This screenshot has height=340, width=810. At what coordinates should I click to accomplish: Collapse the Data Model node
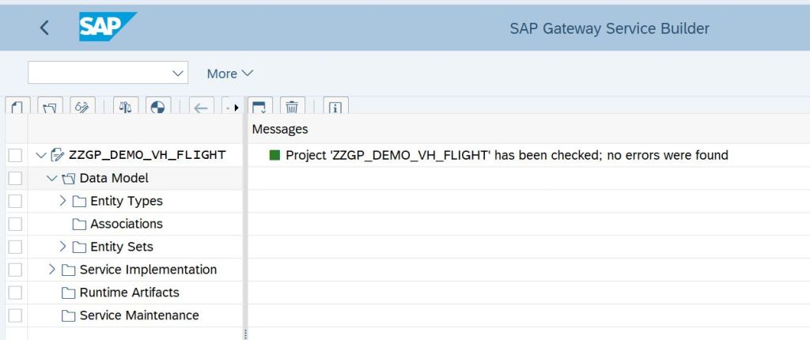point(52,178)
